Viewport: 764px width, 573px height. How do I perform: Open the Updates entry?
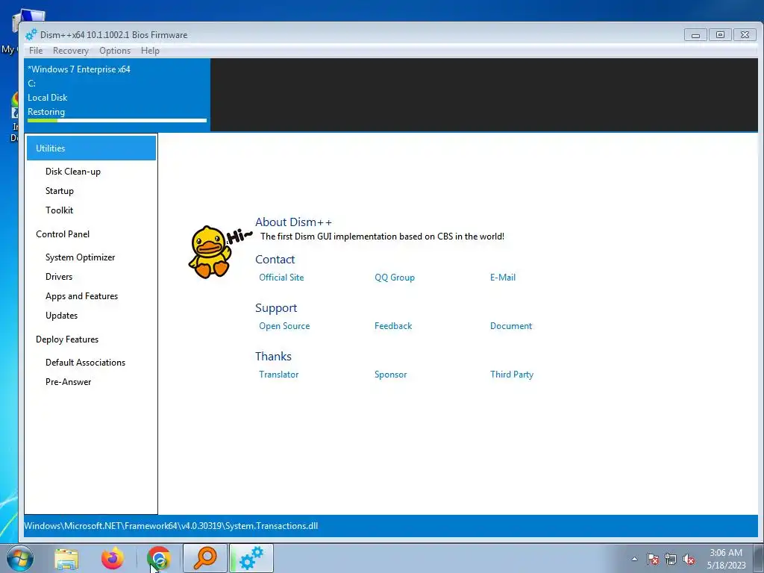[x=61, y=316]
